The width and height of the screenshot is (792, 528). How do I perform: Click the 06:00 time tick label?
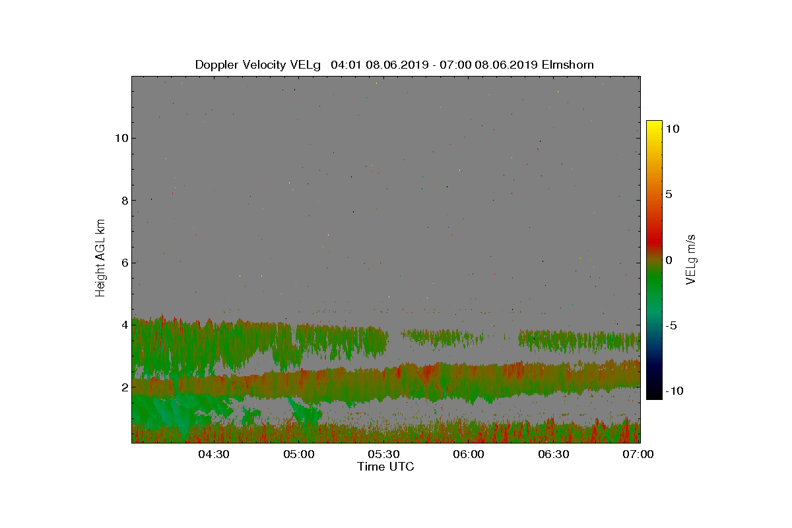[x=469, y=454]
